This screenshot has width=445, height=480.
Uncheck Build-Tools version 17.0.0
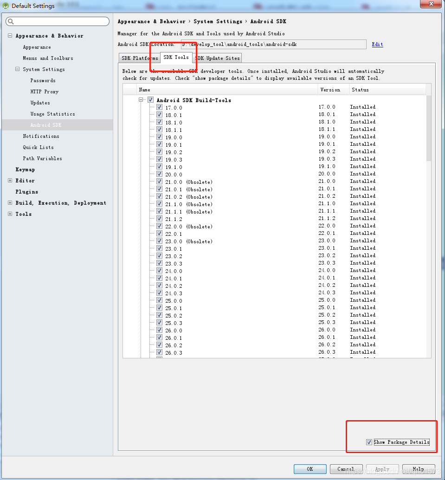159,107
